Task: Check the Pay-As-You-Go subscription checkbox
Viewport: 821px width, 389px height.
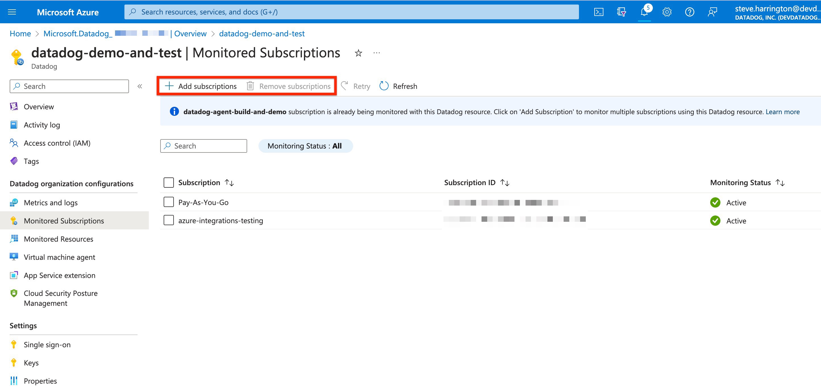Action: (x=168, y=202)
